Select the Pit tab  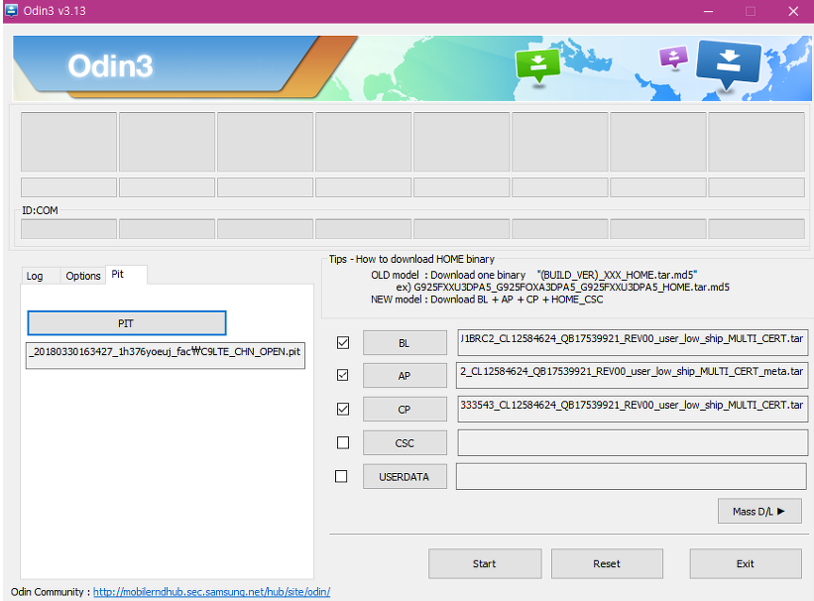126,275
